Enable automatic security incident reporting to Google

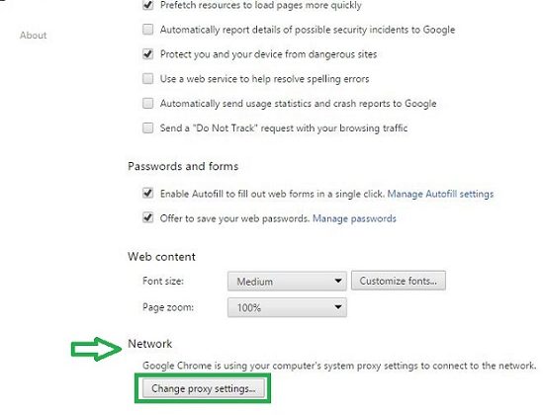coord(148,30)
